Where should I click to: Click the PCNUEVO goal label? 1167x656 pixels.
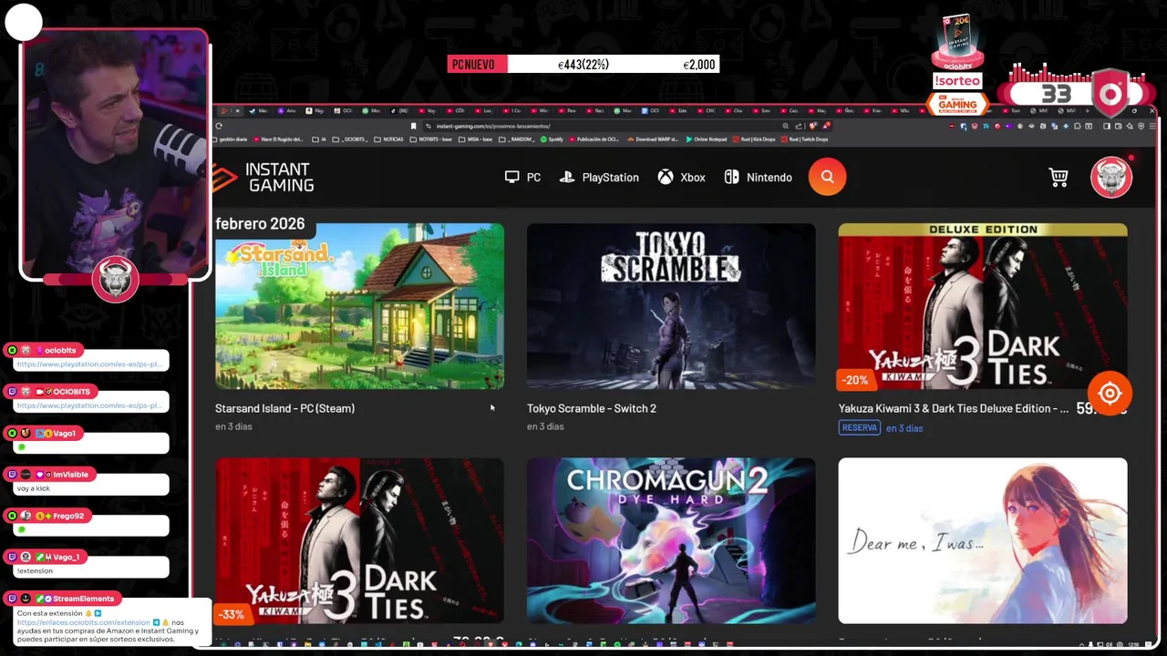[x=473, y=65]
